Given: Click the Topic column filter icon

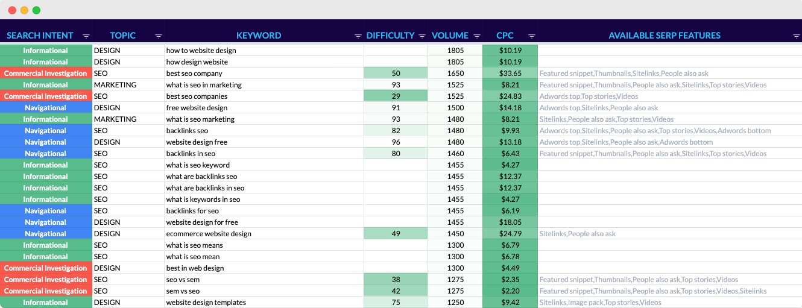Looking at the screenshot, I should [x=159, y=36].
